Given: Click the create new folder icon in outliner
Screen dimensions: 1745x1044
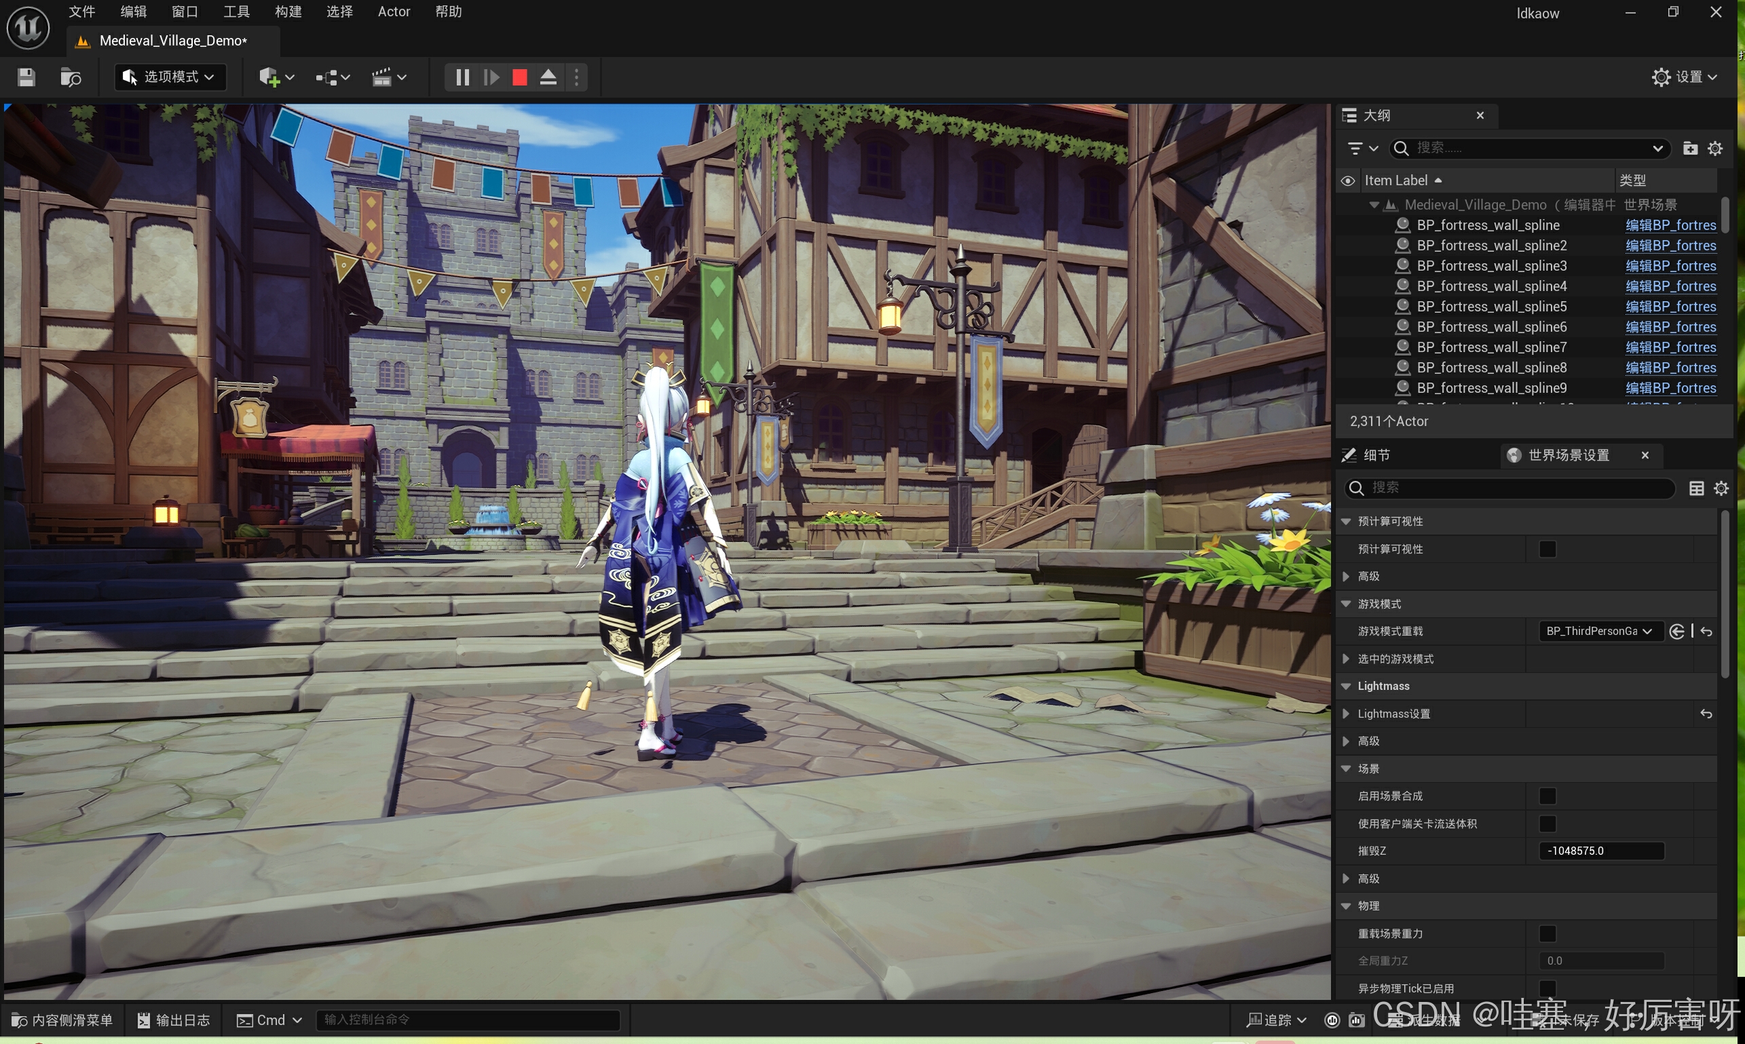Looking at the screenshot, I should coord(1689,149).
